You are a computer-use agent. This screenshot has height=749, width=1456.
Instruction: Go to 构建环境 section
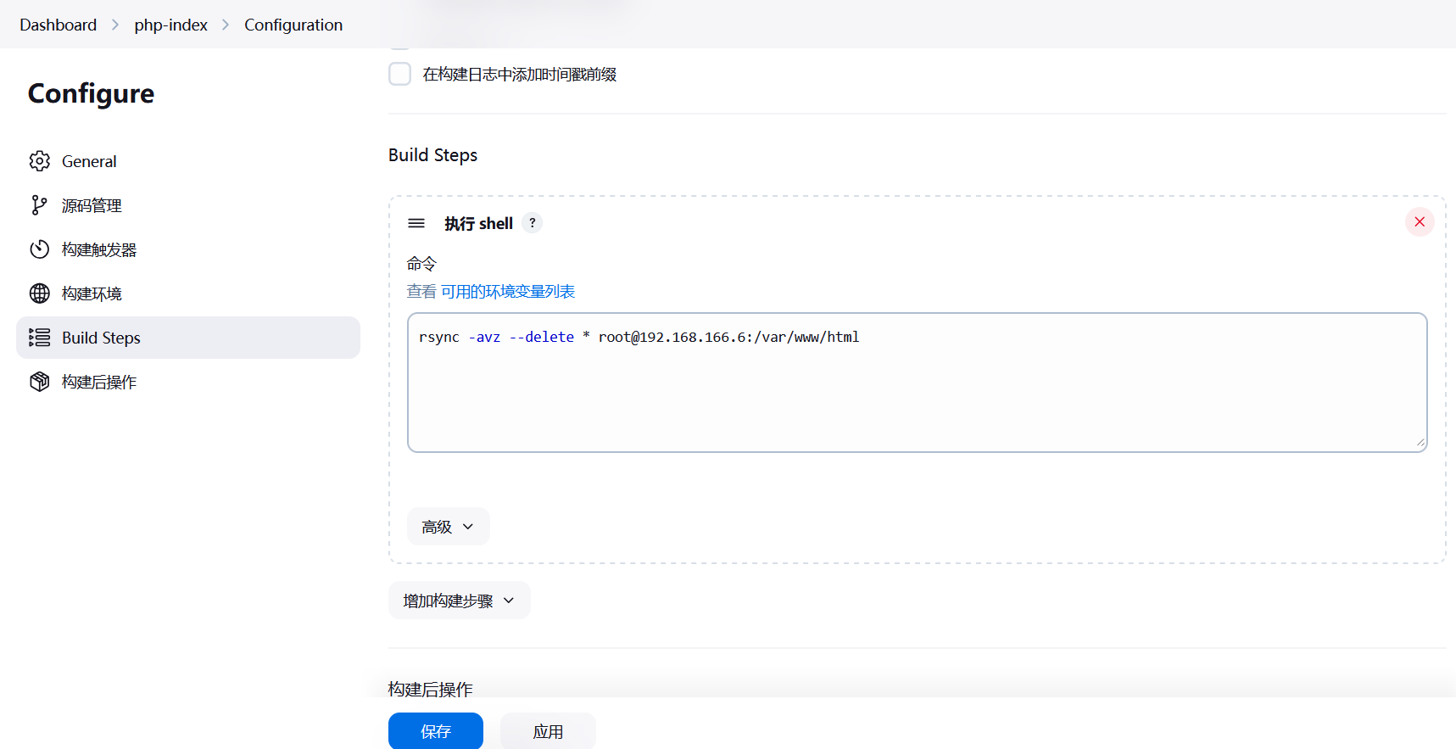tap(188, 293)
